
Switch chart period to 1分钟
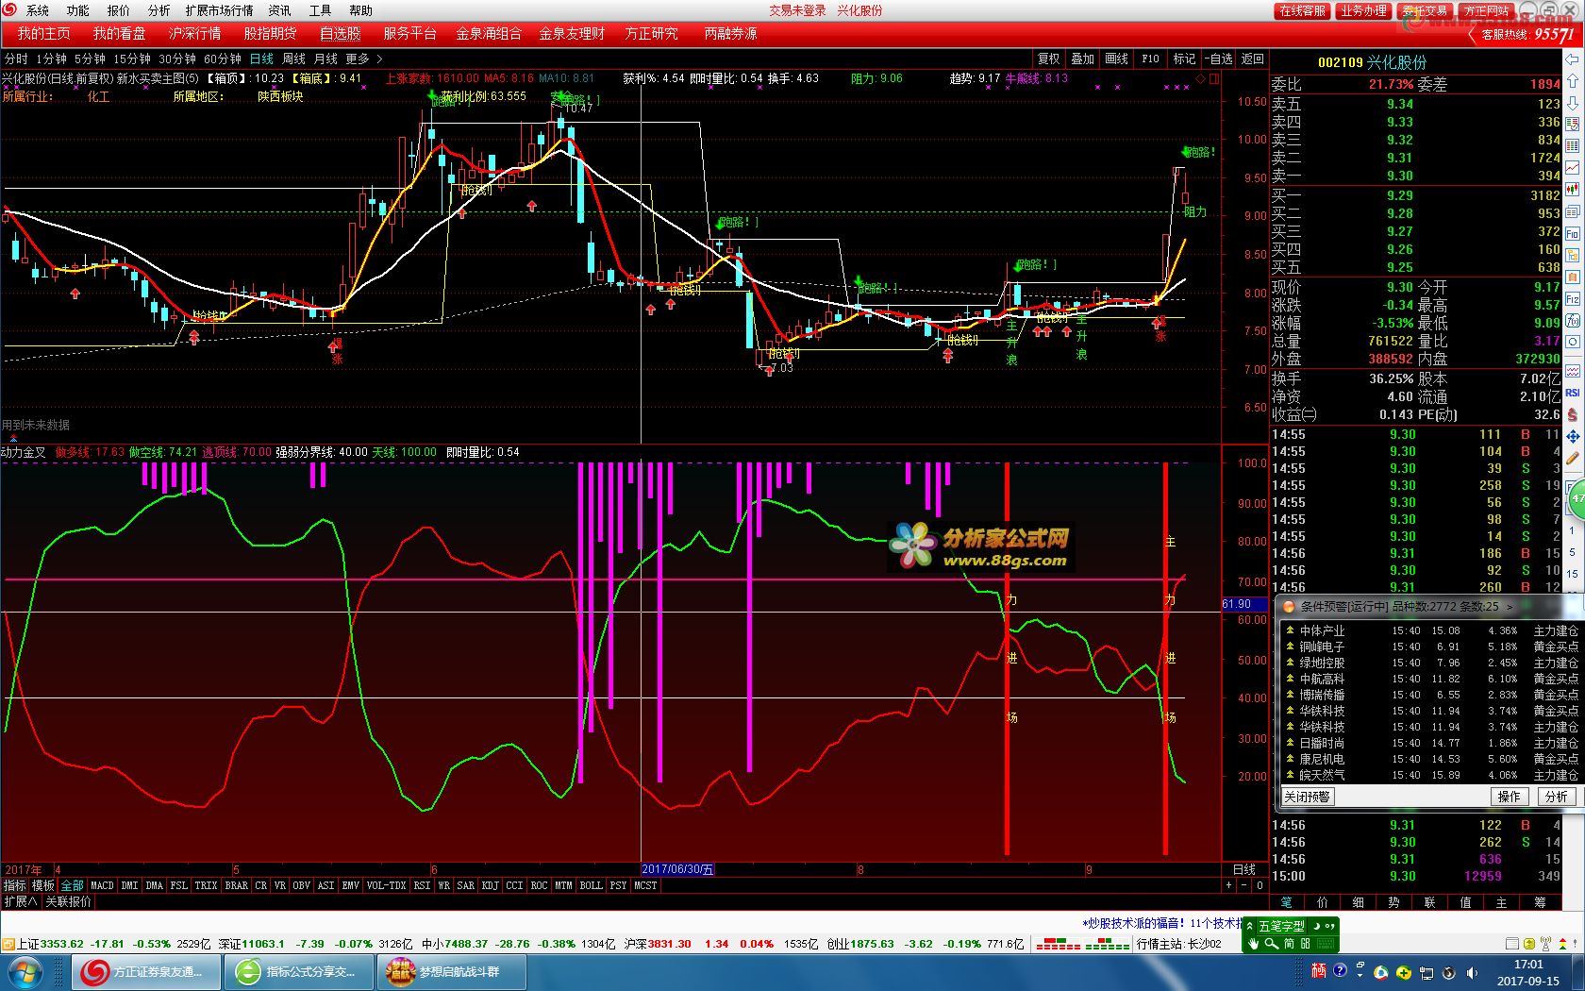(x=52, y=59)
